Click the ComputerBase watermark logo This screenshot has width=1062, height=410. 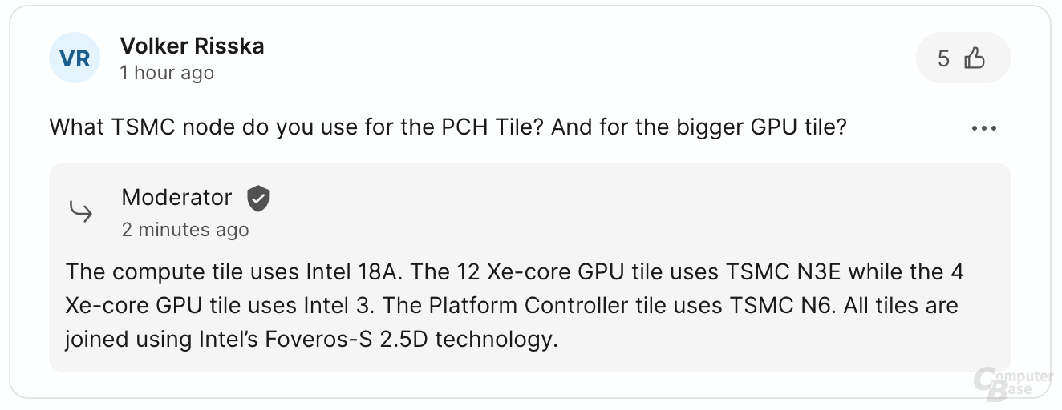tap(1013, 384)
